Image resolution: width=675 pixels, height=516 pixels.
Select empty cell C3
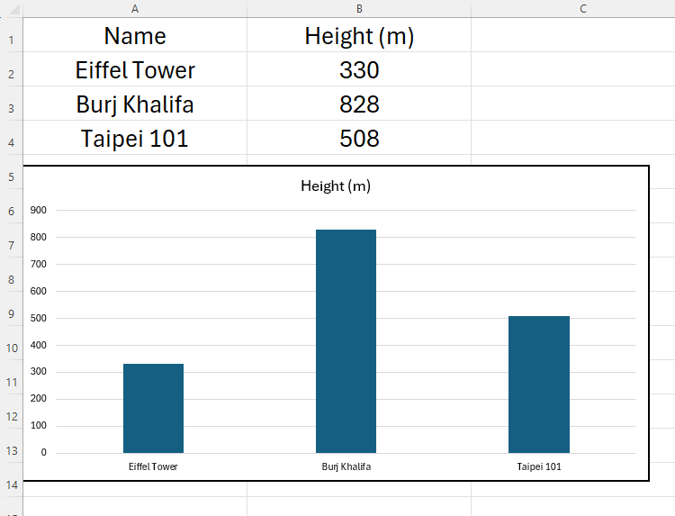tap(573, 104)
